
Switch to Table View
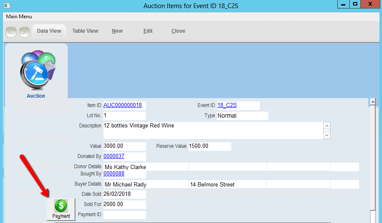85,31
